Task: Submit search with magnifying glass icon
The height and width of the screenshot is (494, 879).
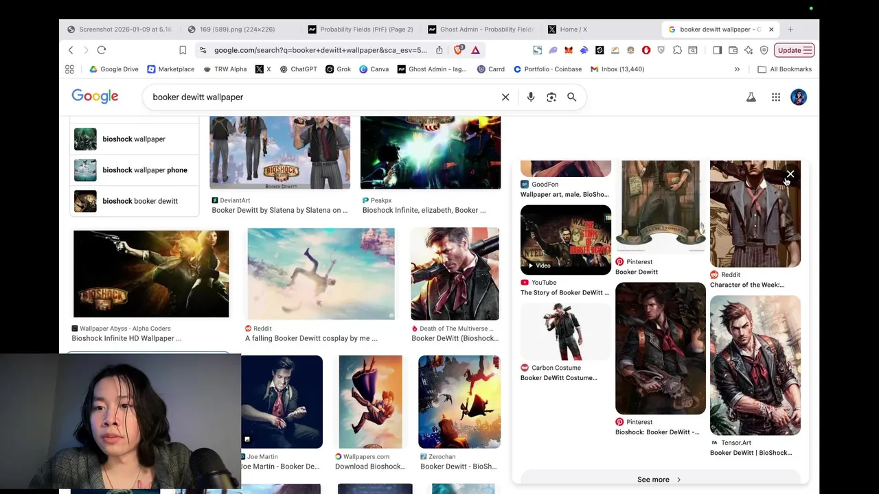Action: (x=571, y=97)
